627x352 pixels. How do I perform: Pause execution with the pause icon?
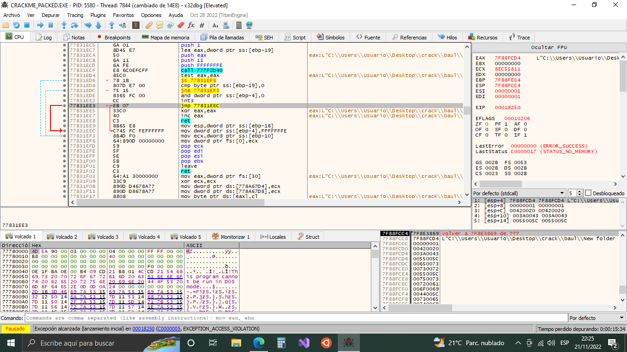click(x=50, y=25)
